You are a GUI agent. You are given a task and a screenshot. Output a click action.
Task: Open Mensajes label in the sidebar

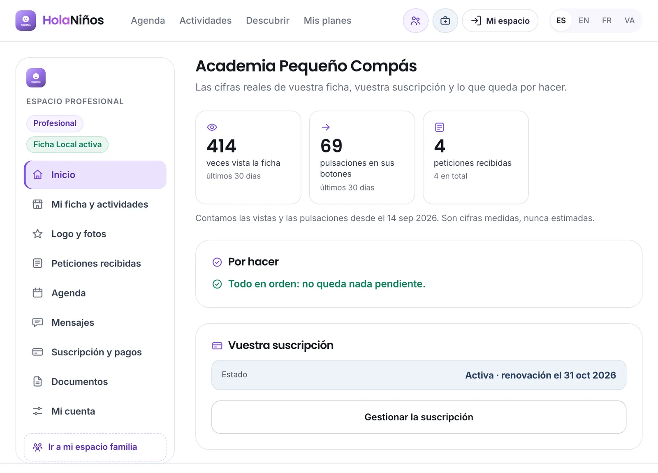[73, 323]
